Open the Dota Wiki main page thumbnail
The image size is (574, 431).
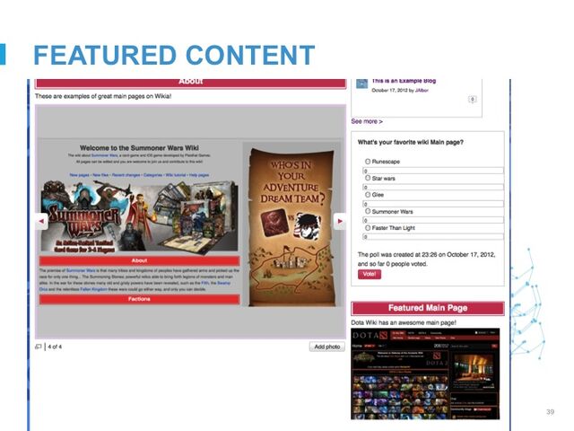[425, 374]
